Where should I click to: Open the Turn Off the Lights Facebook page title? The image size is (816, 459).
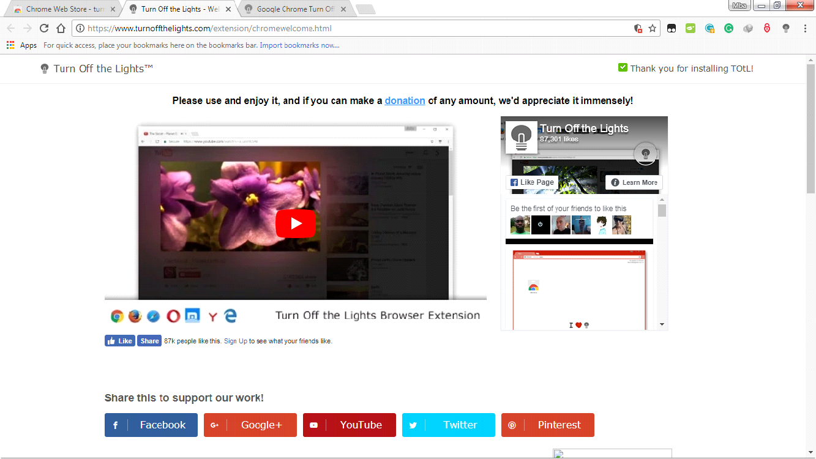pyautogui.click(x=584, y=129)
